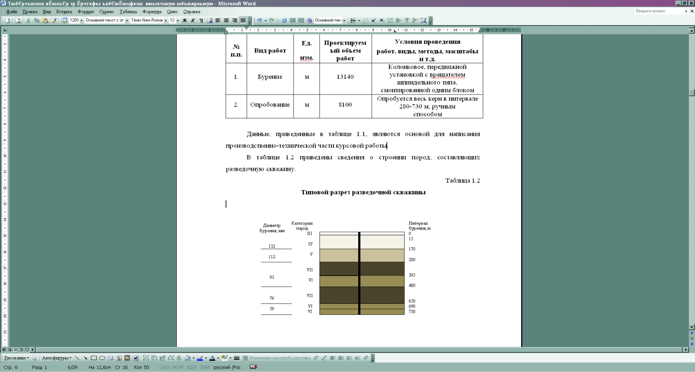Open the Справка menu
695x372 pixels.
point(192,11)
